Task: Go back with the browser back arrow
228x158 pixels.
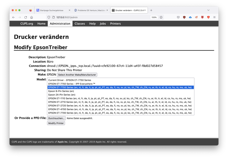Action: pos(14,17)
